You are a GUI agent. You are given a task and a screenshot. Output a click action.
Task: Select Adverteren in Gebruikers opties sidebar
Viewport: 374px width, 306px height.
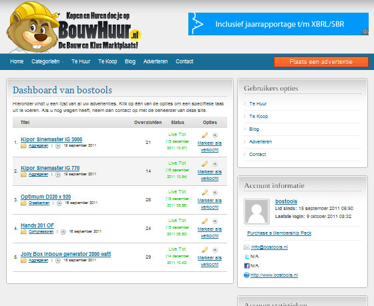click(260, 142)
